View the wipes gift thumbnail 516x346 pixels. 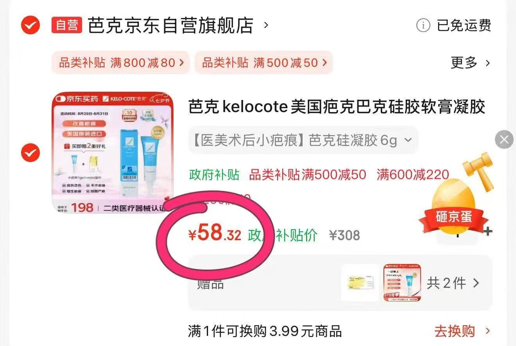tap(360, 283)
